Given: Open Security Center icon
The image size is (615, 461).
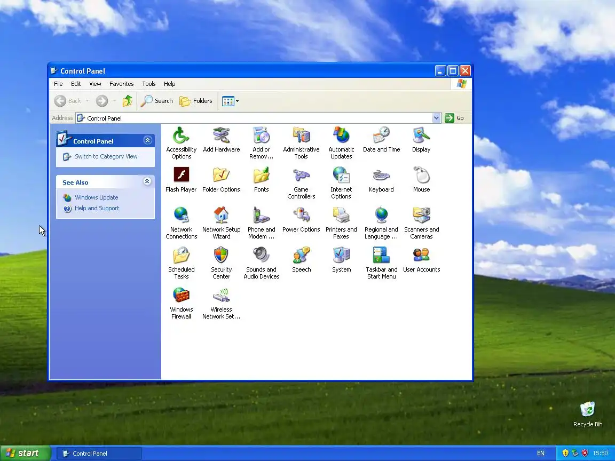Looking at the screenshot, I should tap(221, 263).
